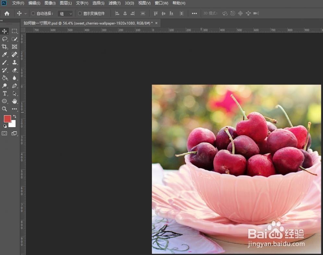Image resolution: width=323 pixels, height=255 pixels.
Task: Open the 视图(V) menu
Action: pyautogui.click(x=144, y=3)
